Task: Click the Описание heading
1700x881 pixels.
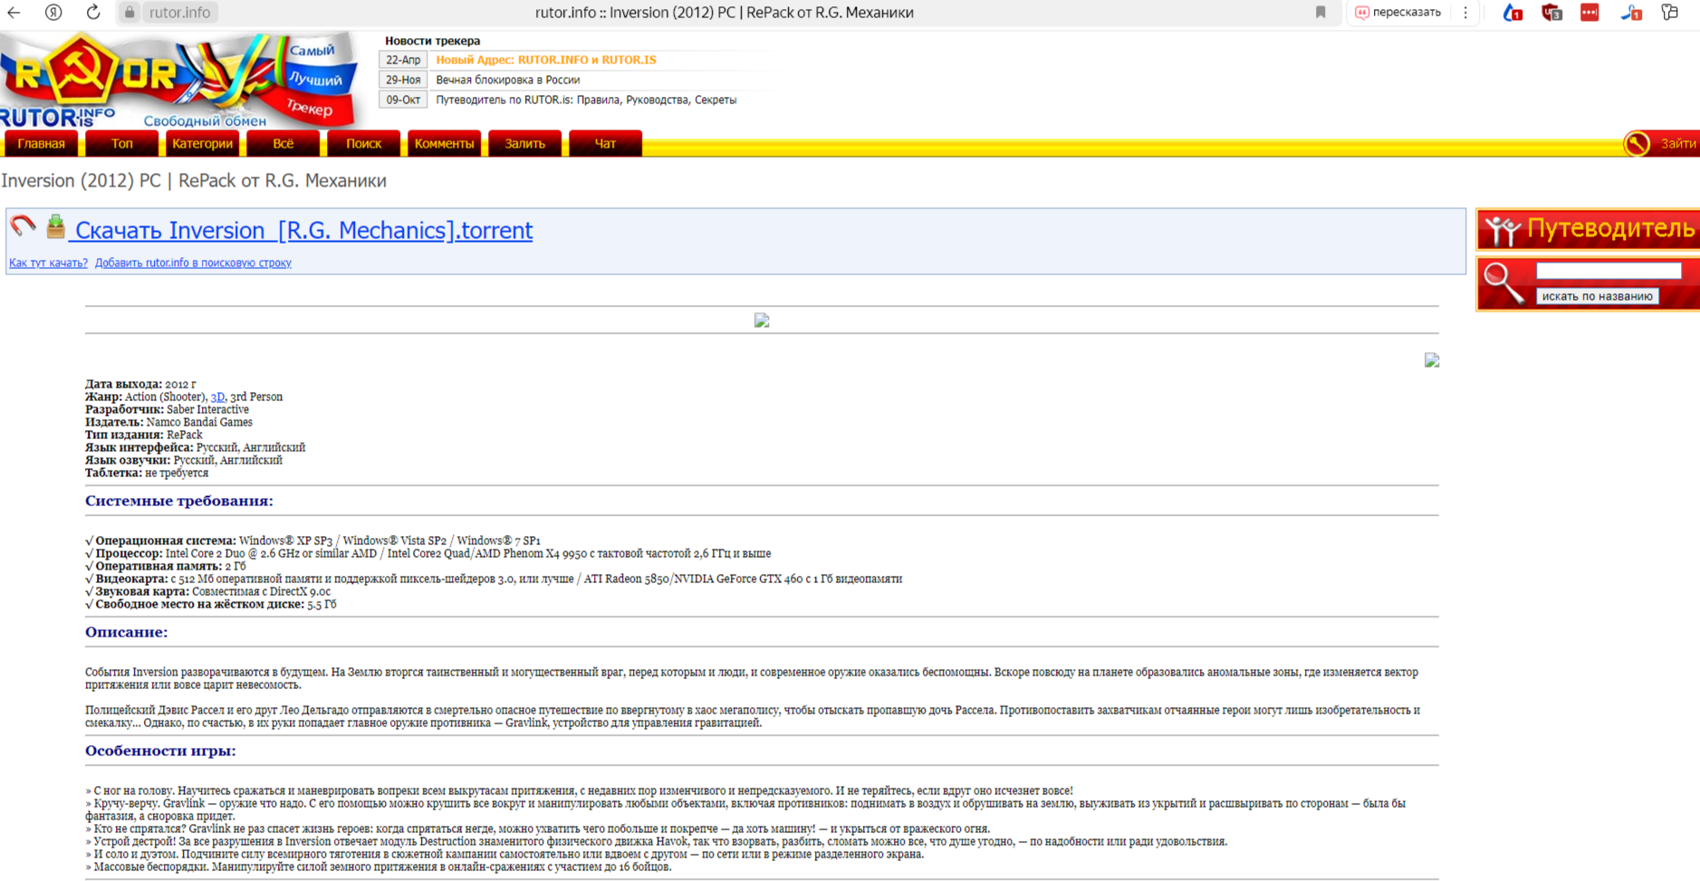Action: click(127, 632)
